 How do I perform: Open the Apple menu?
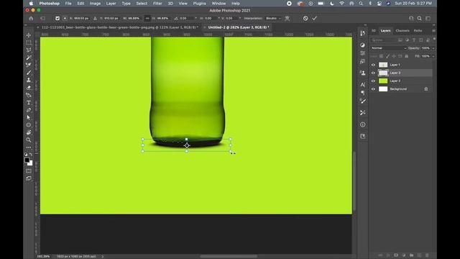pyautogui.click(x=31, y=4)
